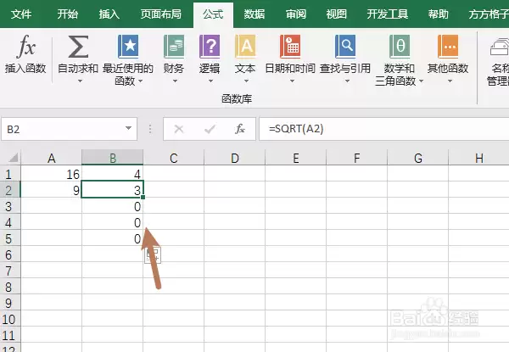The width and height of the screenshot is (509, 352).
Task: Open the File (文件) tab
Action: (21, 14)
